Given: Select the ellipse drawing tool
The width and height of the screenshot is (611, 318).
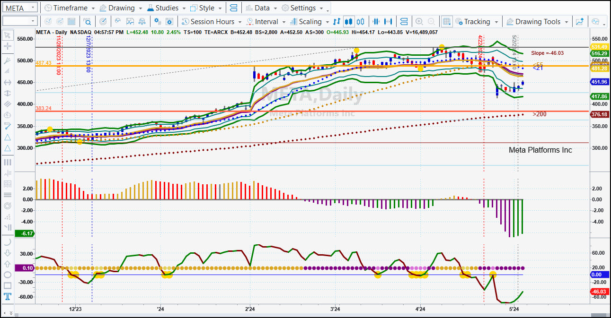Looking at the screenshot, I should pos(8,275).
